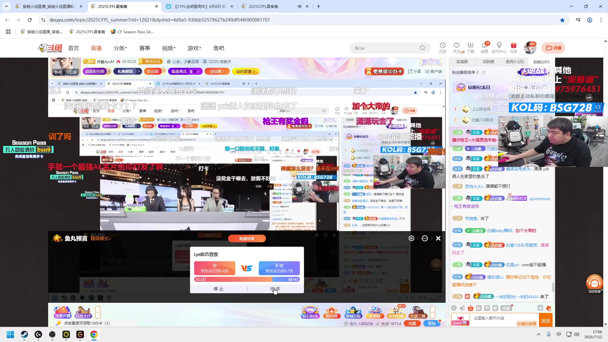Collapse the left activity bar arrow
Screen dimensions: 608x342
[x=98, y=312]
